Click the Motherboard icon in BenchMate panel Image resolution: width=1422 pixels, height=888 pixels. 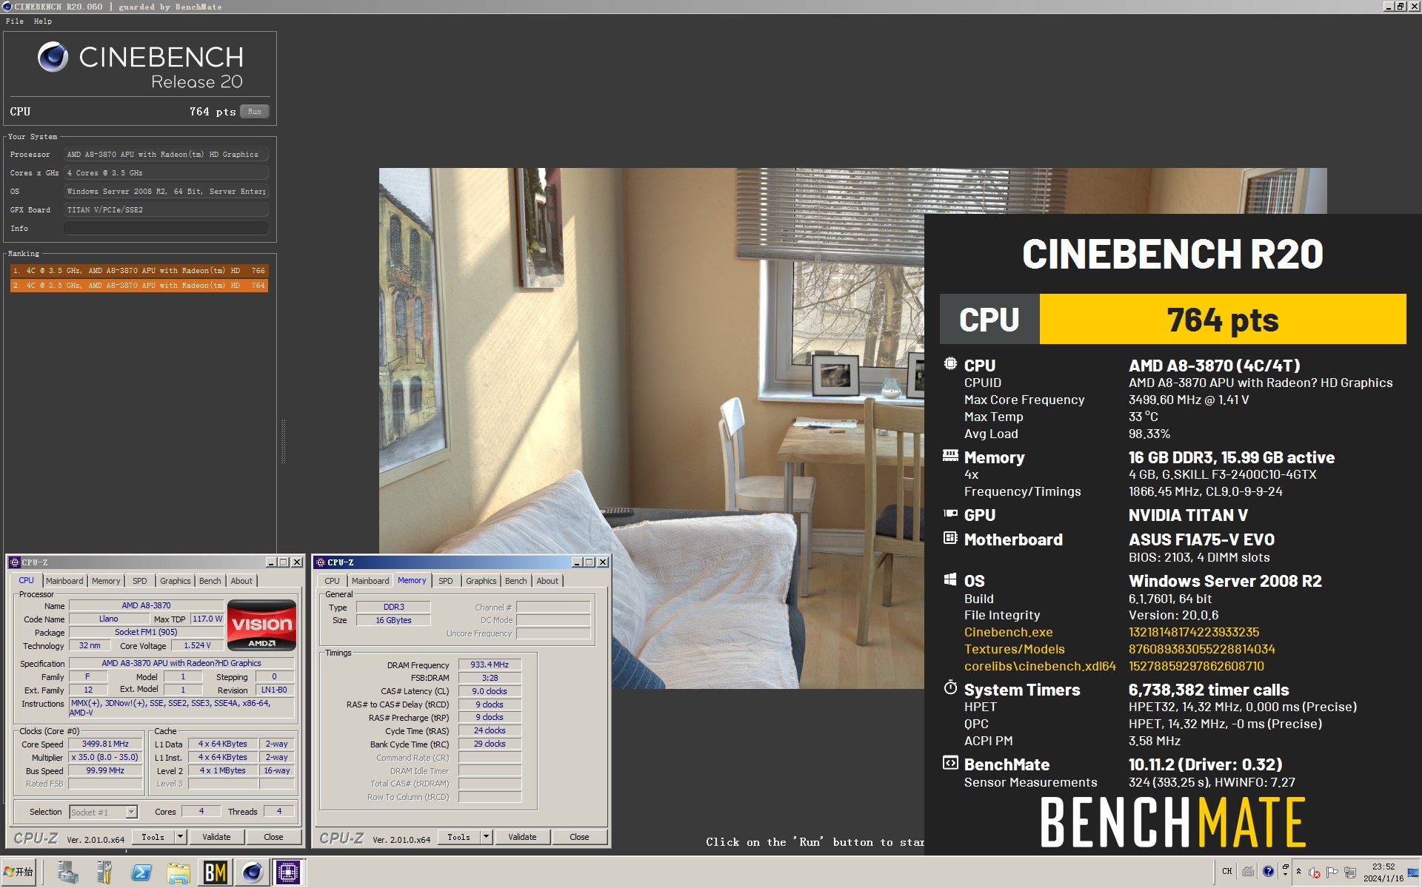tap(950, 538)
